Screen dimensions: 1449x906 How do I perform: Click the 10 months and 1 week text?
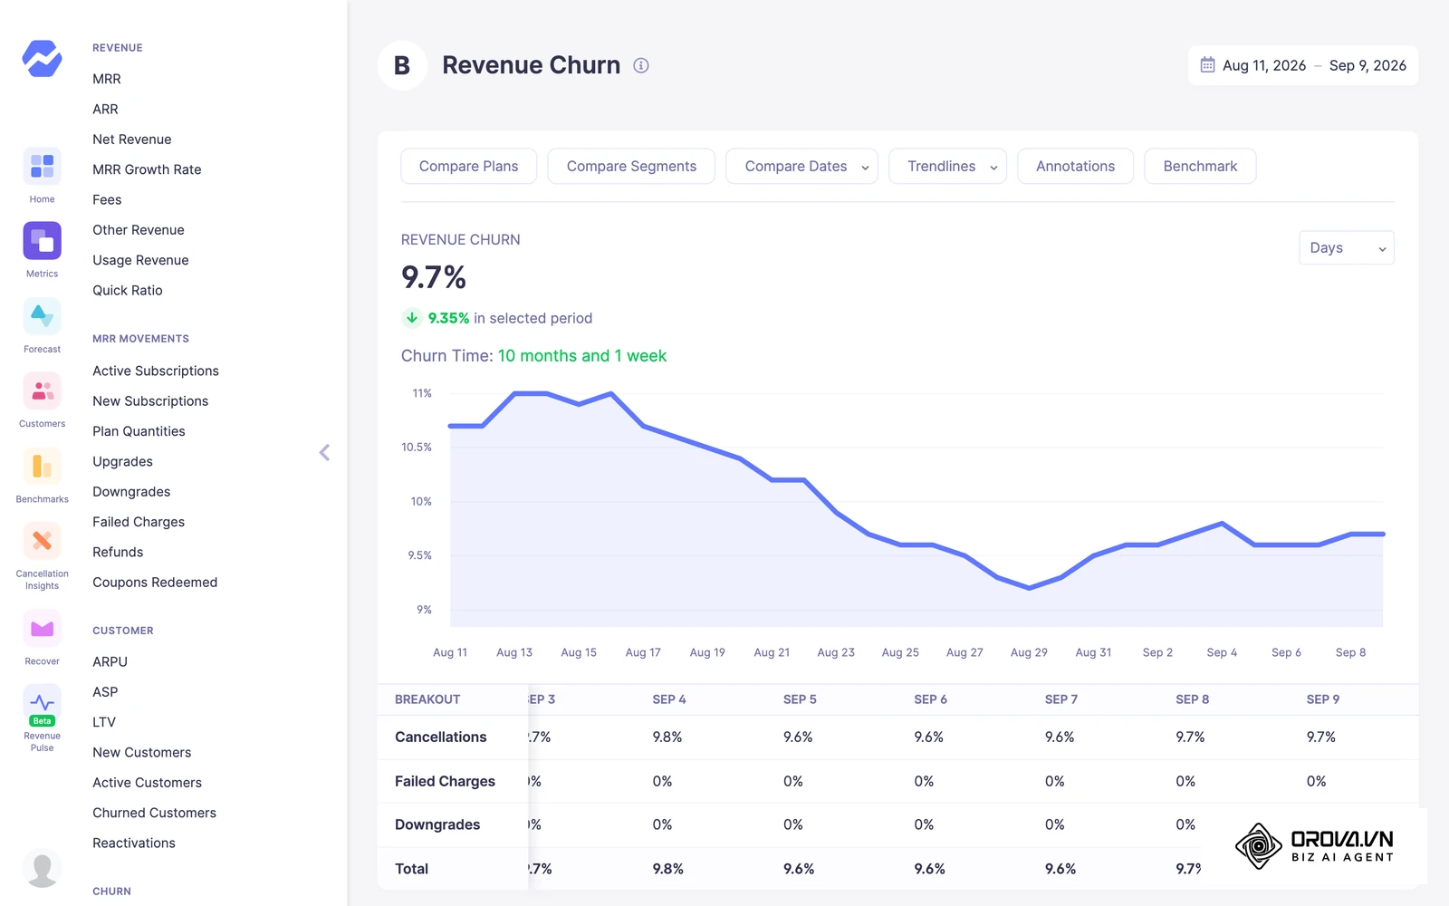pos(582,356)
